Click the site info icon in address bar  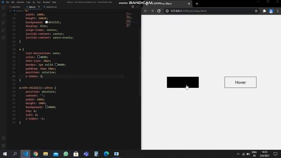tap(167, 11)
